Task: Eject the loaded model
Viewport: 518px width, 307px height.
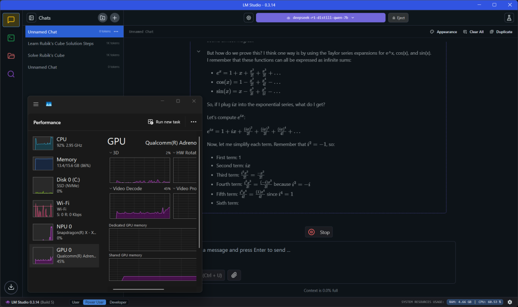Action: tap(398, 18)
